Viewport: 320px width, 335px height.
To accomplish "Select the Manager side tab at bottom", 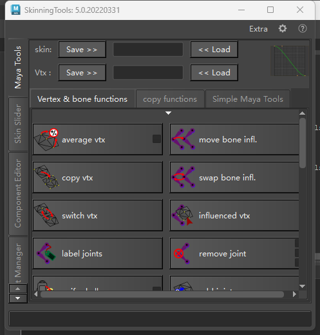I will click(x=18, y=260).
